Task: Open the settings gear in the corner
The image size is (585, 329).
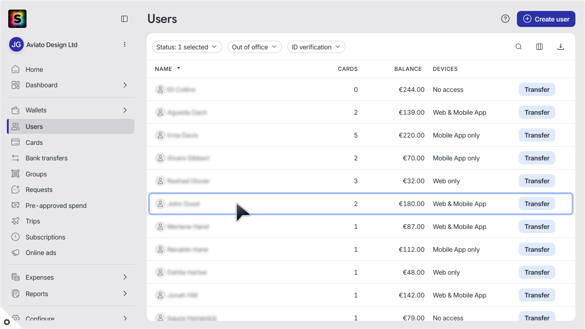Action: pos(7,322)
